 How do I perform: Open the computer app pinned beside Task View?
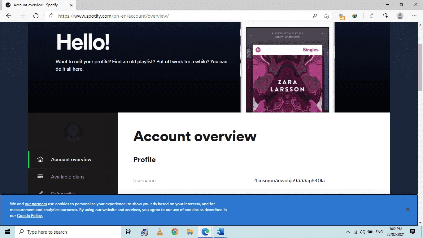[145, 232]
